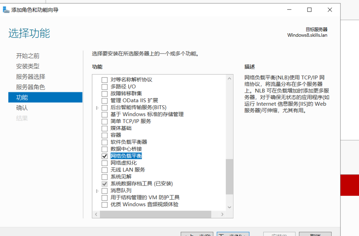359x236 pixels.
Task: Click scroll right arrow under features list
Action: click(222, 214)
